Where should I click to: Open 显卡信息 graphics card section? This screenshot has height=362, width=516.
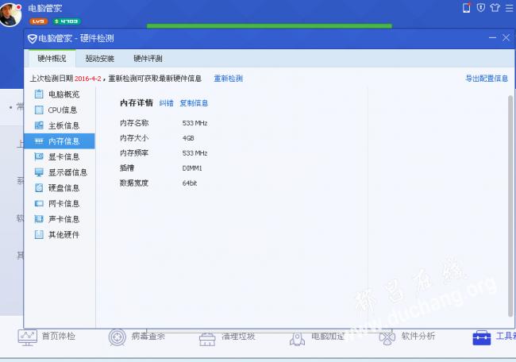(x=60, y=156)
